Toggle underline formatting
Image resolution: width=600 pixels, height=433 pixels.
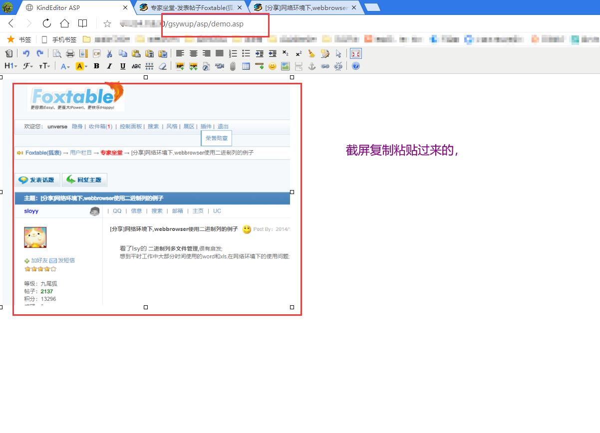click(123, 66)
